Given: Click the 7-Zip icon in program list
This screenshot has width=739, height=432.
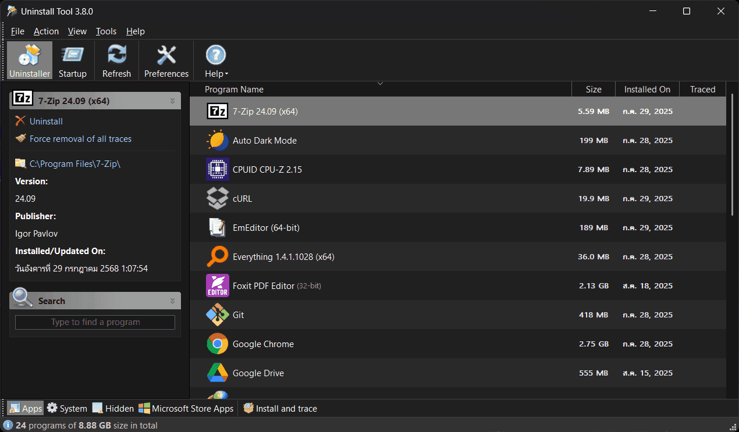Looking at the screenshot, I should click(x=218, y=111).
